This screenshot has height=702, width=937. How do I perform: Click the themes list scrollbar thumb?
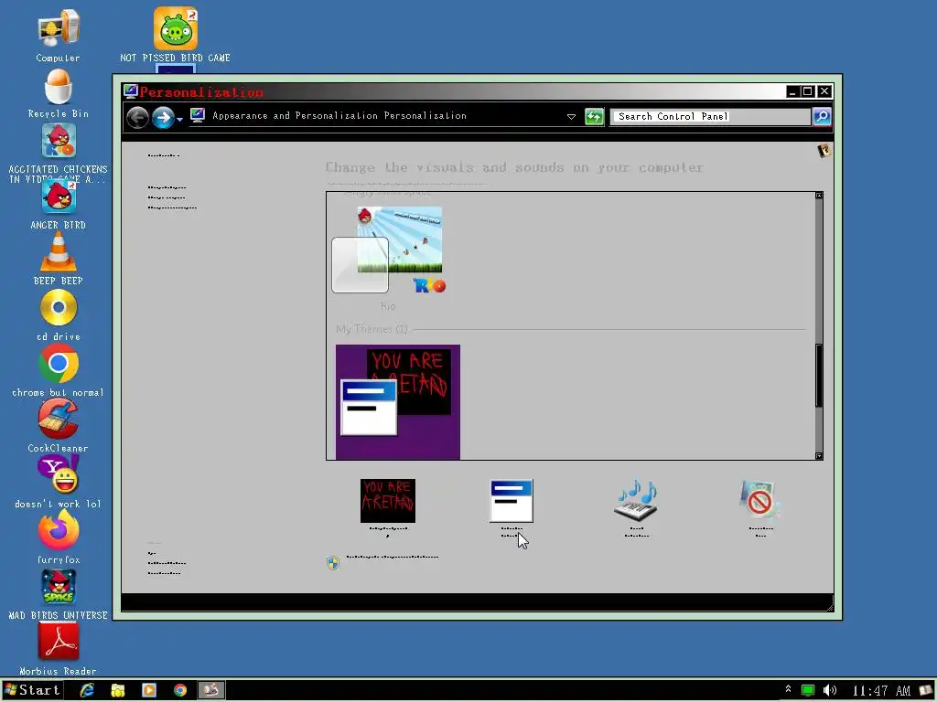click(819, 376)
